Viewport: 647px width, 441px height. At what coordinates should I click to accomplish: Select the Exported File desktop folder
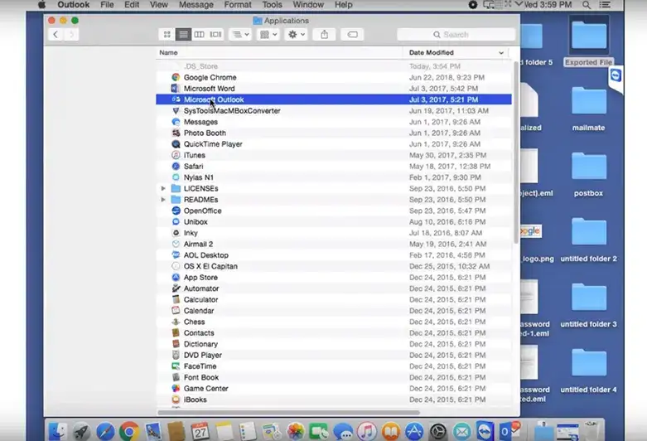[589, 41]
